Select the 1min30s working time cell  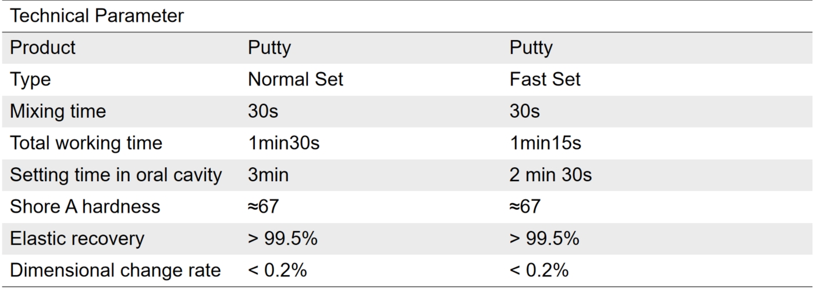(284, 143)
